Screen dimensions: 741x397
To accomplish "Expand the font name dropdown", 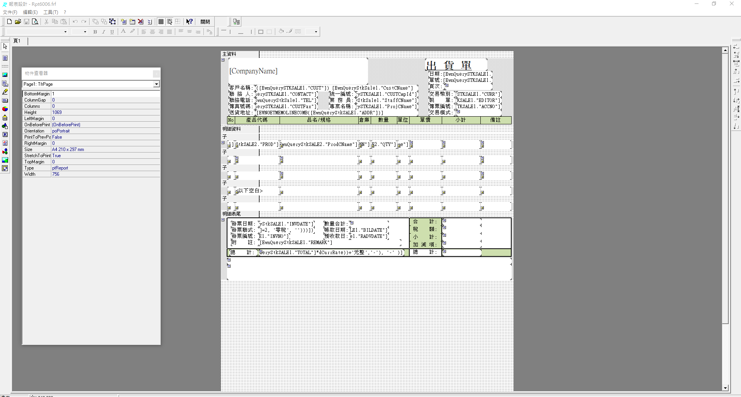I will click(65, 32).
